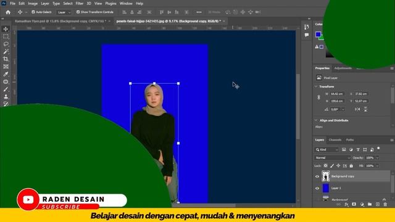Open layer styles fx icon
The height and width of the screenshot is (222, 395).
pyautogui.click(x=346, y=204)
